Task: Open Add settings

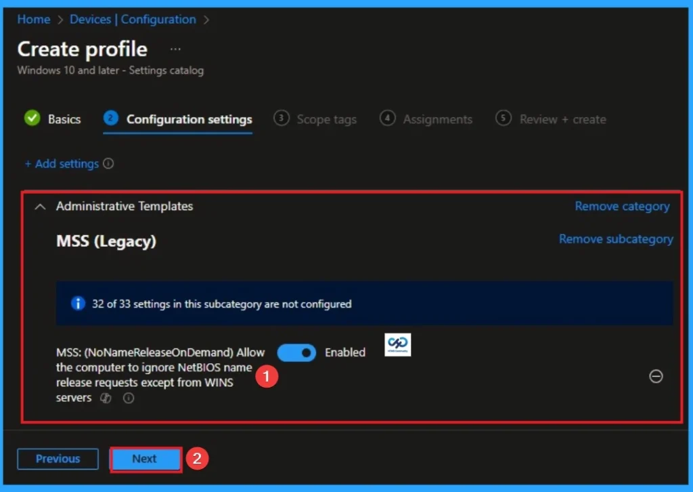Action: click(x=64, y=163)
